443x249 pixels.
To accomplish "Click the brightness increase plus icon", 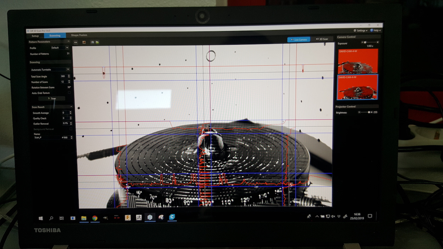I will pyautogui.click(x=371, y=112).
